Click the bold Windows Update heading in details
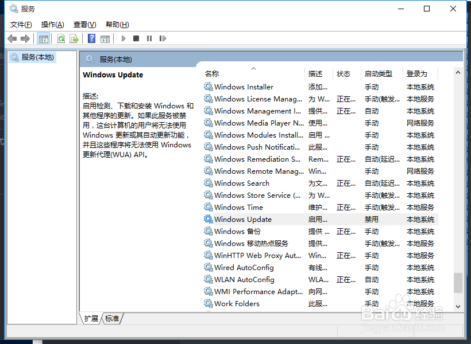 [x=113, y=75]
